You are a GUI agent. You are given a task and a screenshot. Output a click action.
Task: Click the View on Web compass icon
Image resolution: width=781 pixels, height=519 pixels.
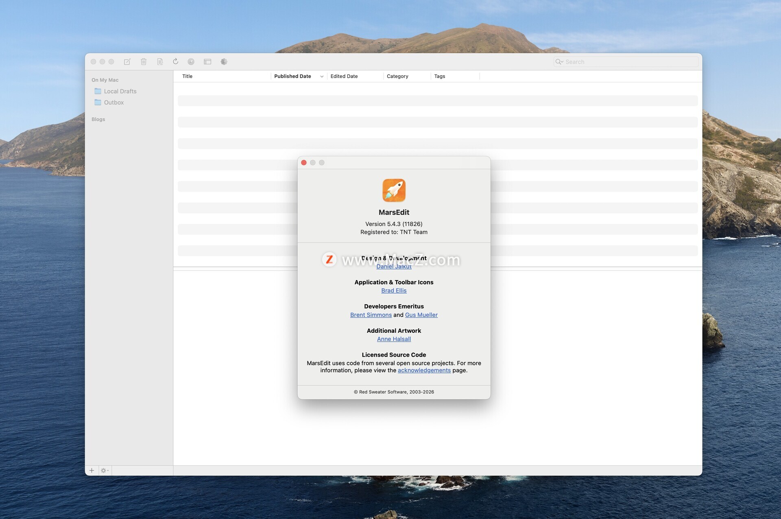pos(191,62)
